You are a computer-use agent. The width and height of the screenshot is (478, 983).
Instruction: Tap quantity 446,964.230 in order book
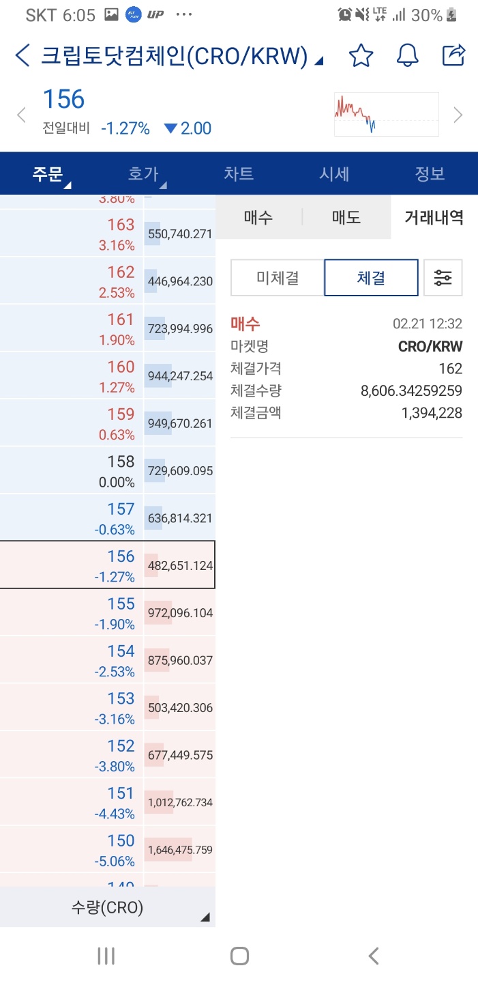[x=180, y=281]
